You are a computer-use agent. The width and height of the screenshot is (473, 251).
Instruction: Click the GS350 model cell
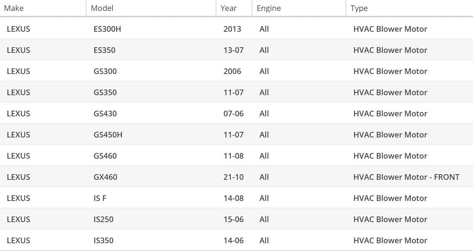pyautogui.click(x=105, y=92)
